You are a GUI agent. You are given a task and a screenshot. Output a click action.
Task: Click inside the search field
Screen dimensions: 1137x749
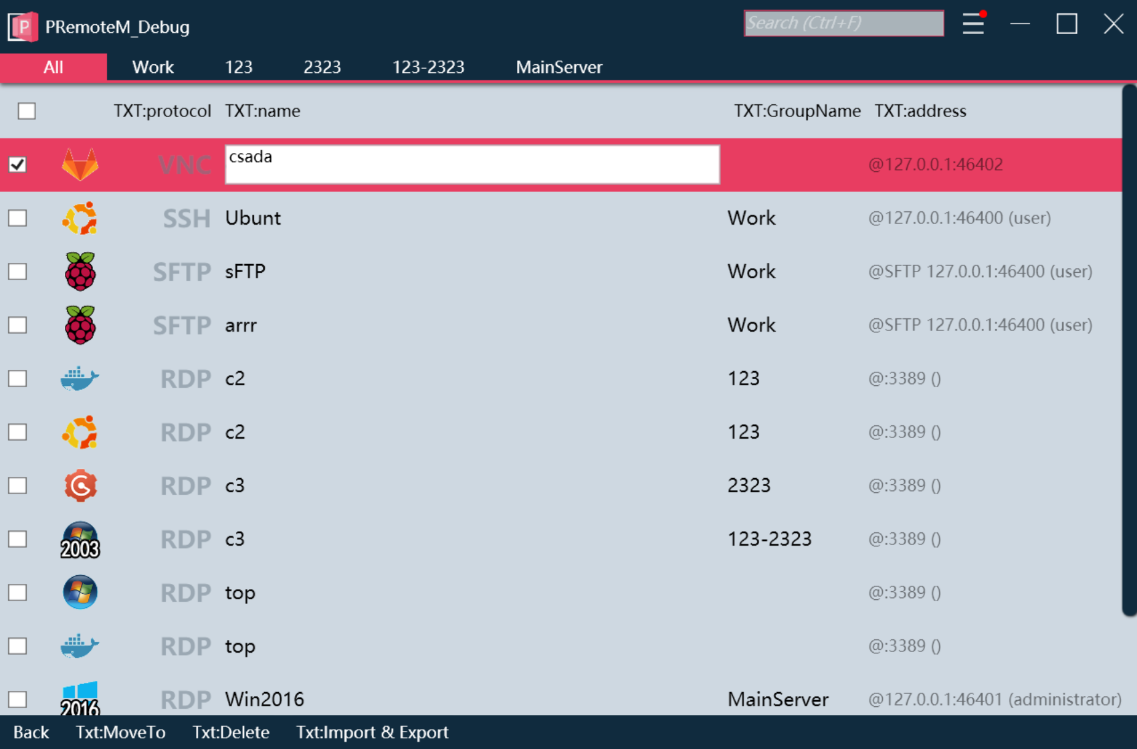click(x=843, y=23)
